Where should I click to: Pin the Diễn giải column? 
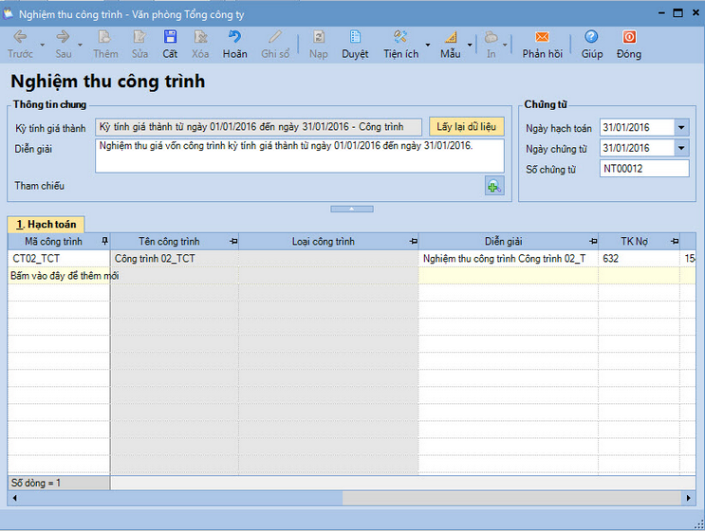[593, 241]
